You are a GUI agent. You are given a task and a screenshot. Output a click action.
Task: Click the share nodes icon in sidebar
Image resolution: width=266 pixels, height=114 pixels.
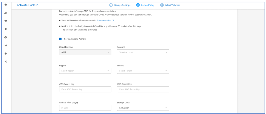point(6,62)
